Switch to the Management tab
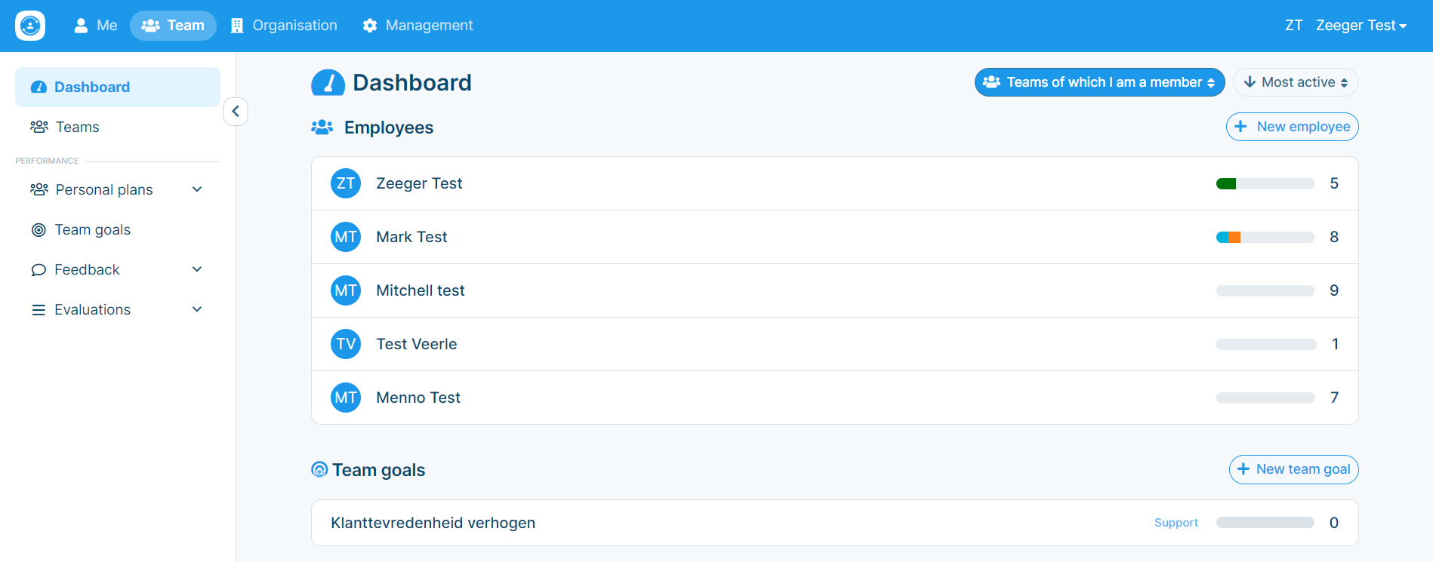 tap(418, 26)
